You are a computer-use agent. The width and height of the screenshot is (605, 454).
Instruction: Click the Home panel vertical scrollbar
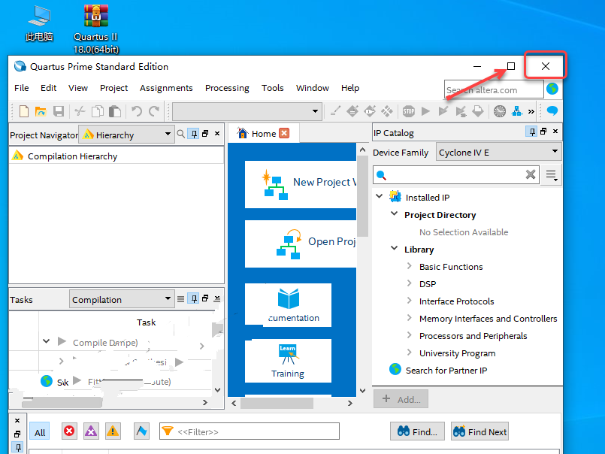pyautogui.click(x=363, y=196)
